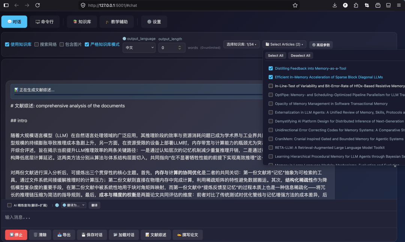Go back with the browser back arrow
Image resolution: width=405 pixels, height=242 pixels.
pyautogui.click(x=16, y=5)
